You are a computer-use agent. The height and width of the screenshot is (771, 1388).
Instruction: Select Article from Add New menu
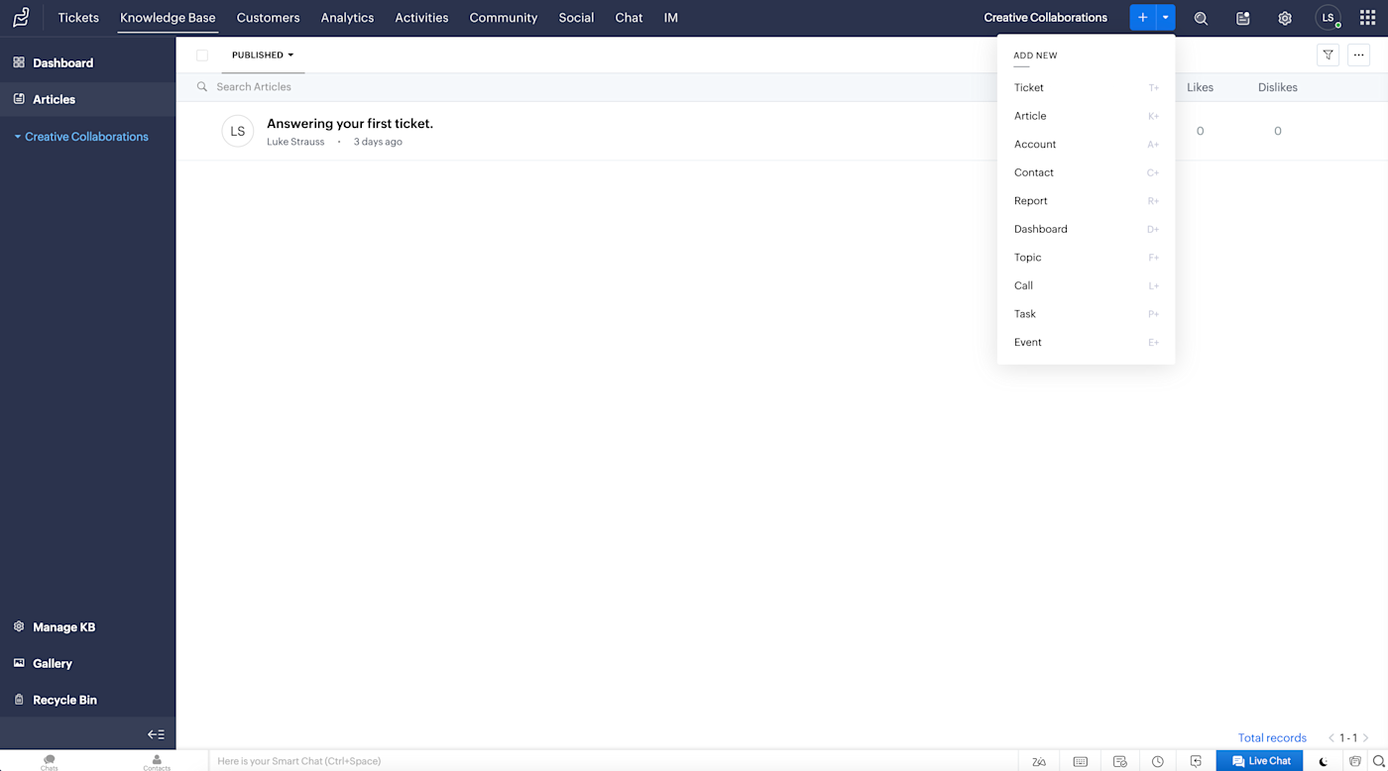(x=1086, y=116)
